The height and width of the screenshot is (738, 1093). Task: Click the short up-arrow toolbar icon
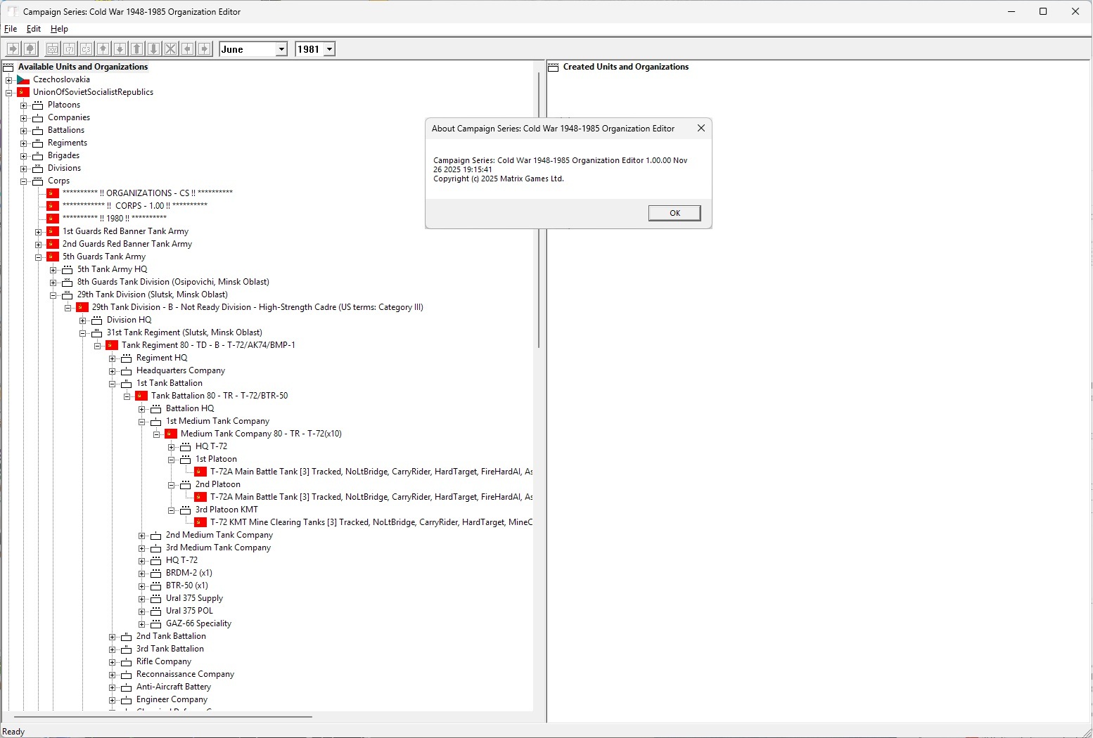click(x=103, y=48)
